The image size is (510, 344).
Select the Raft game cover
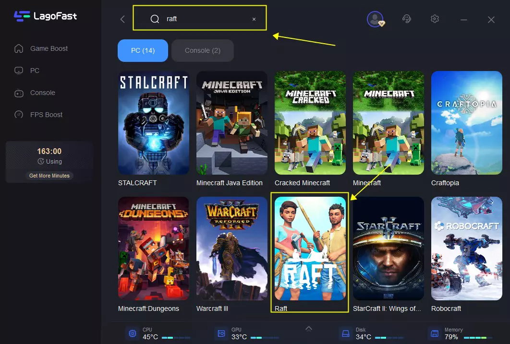click(x=310, y=248)
